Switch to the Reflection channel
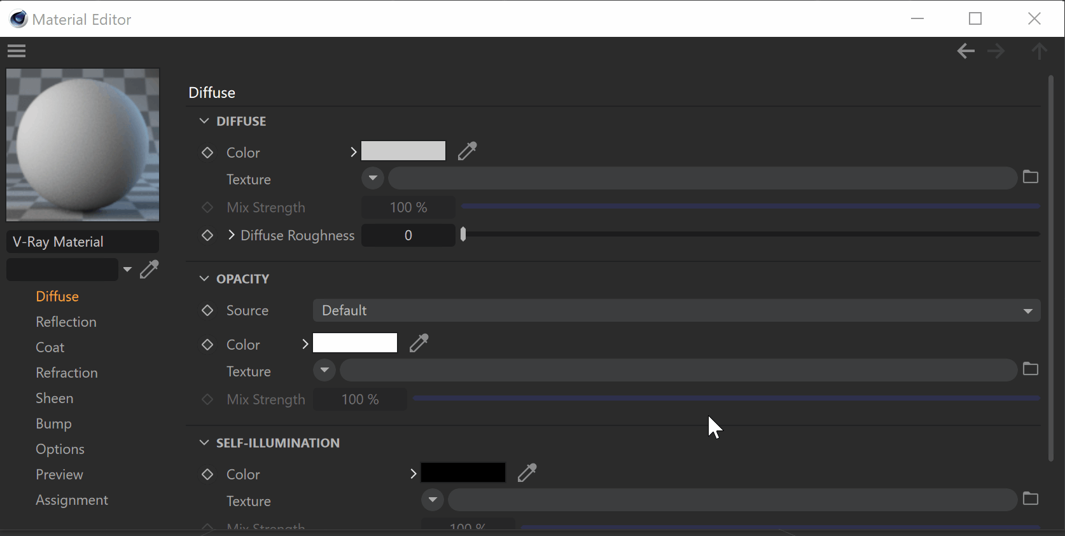The width and height of the screenshot is (1065, 536). coord(66,322)
